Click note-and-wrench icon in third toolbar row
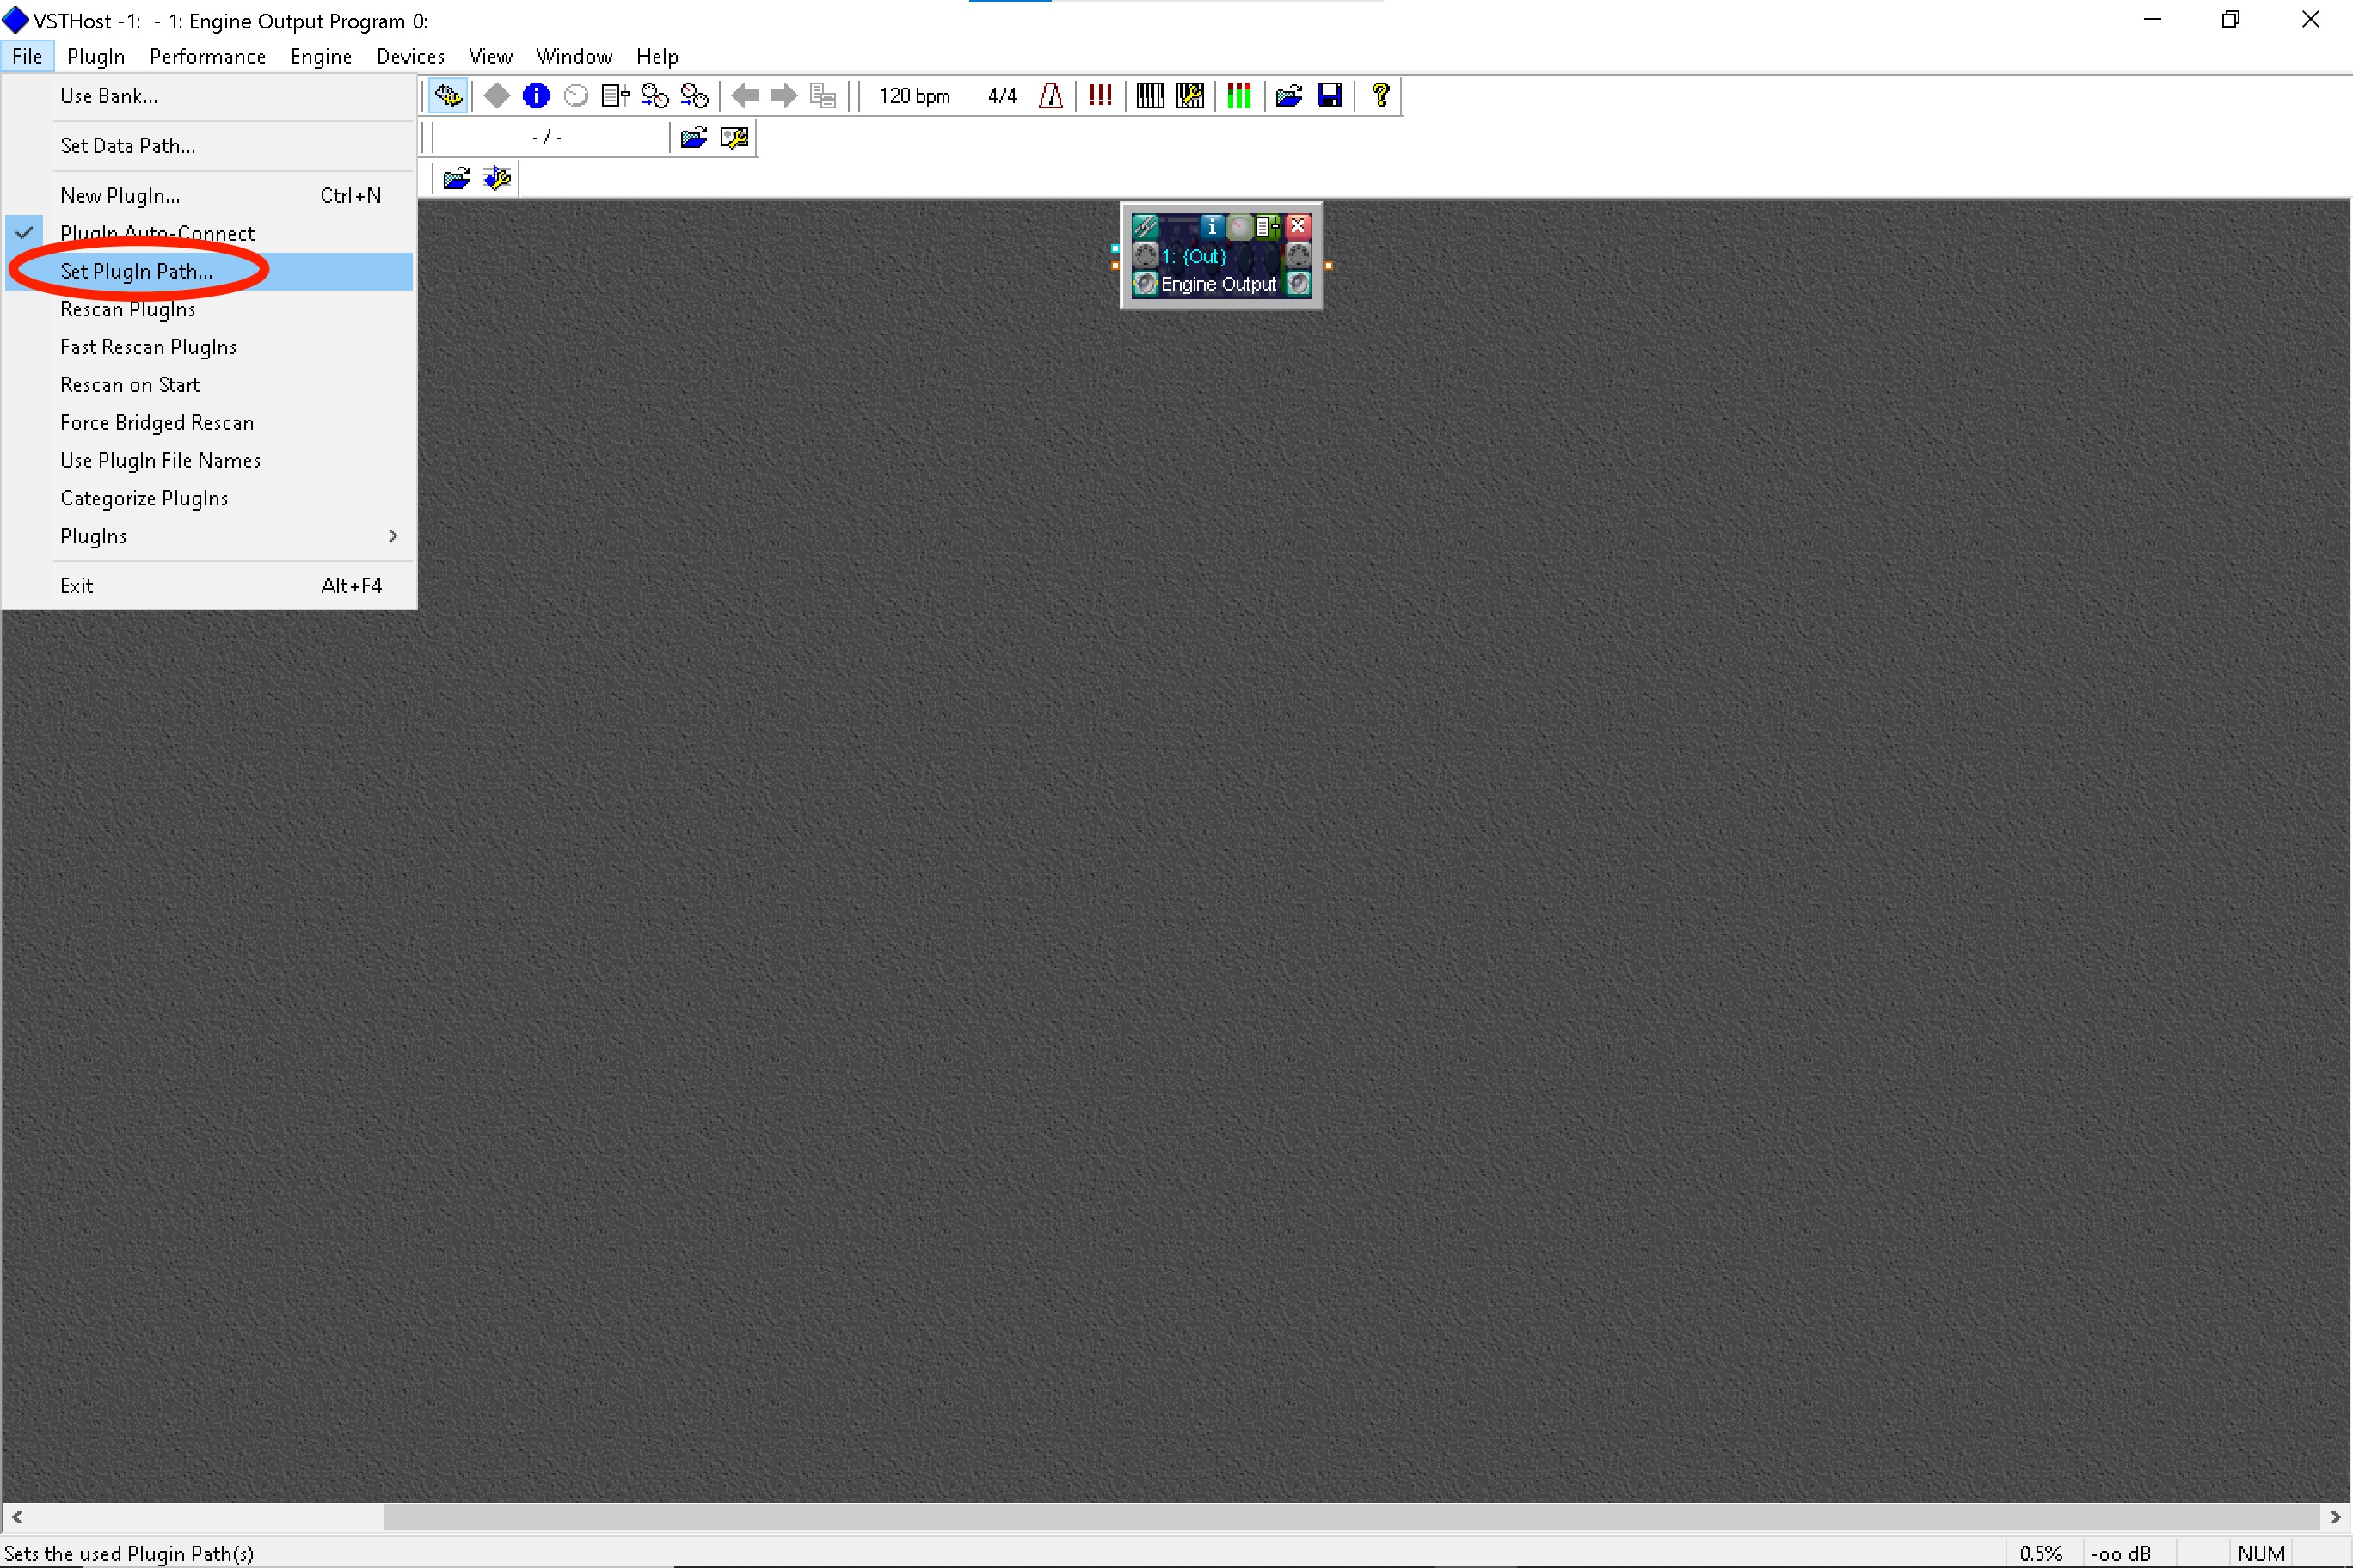Viewport: 2353px width, 1568px height. coord(497,179)
